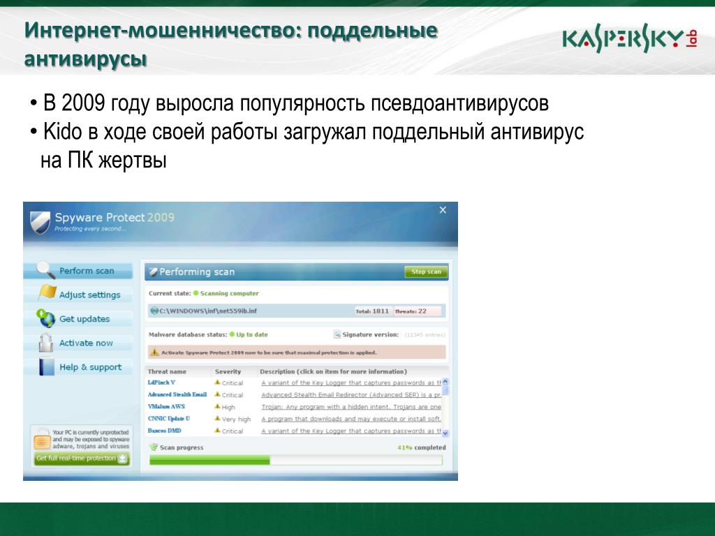Click the green Scanning computer status dot
The height and width of the screenshot is (536, 715).
196,293
